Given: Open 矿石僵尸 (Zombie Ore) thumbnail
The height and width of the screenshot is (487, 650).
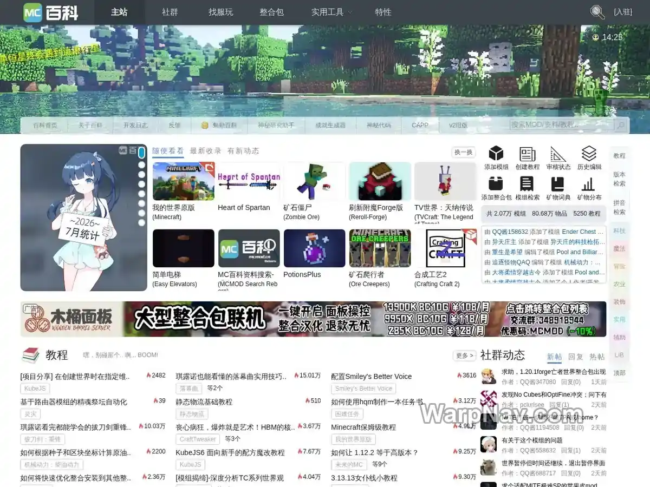Looking at the screenshot, I should click(315, 181).
